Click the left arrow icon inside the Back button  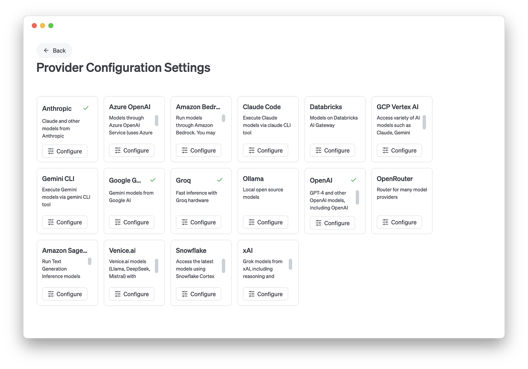tap(46, 50)
